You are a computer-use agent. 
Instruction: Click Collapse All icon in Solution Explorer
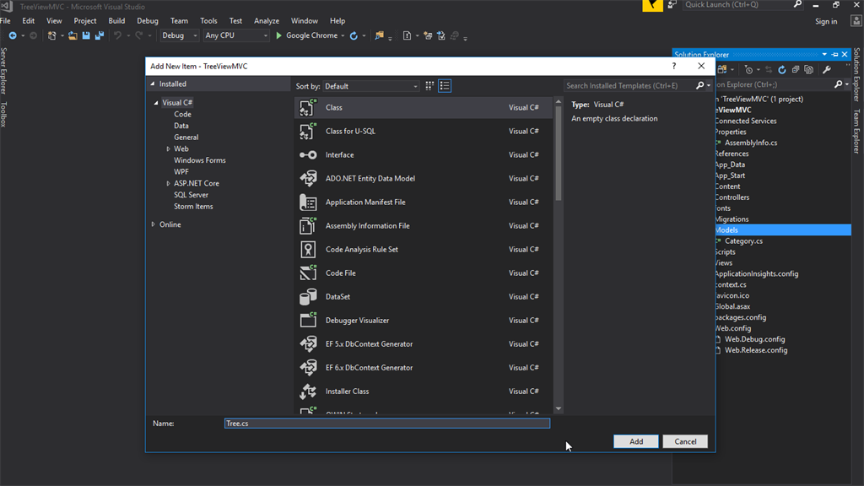796,69
